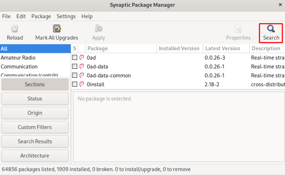Mark the 0ad-data package checkbox
This screenshot has height=175, width=285.
[x=75, y=67]
